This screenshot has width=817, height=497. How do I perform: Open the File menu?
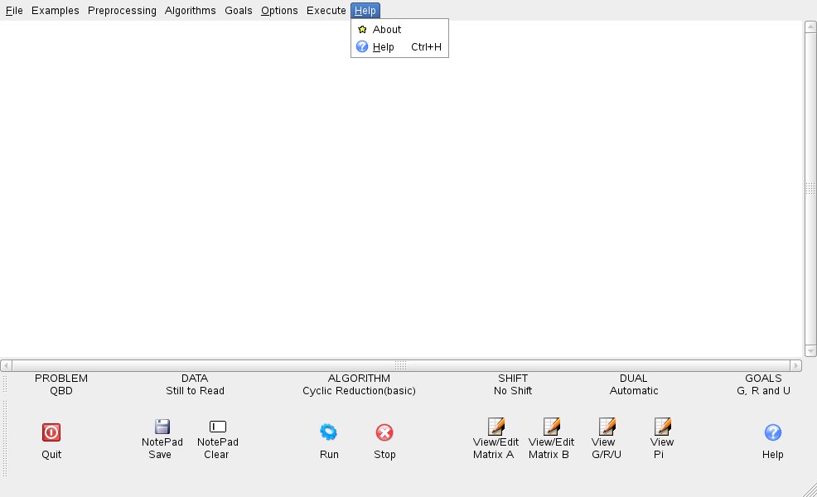(14, 10)
